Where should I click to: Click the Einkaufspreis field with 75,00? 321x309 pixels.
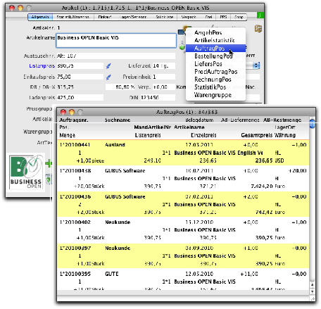(x=80, y=77)
